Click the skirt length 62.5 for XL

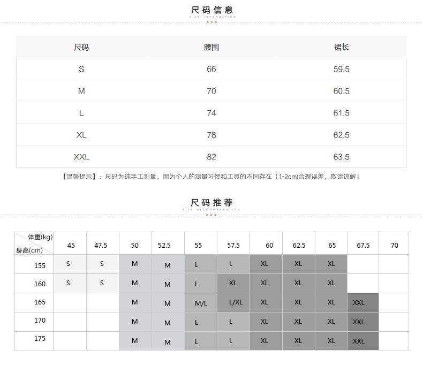[x=341, y=135]
